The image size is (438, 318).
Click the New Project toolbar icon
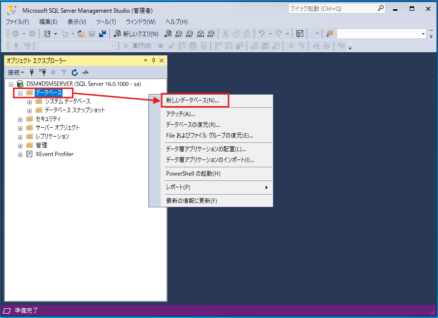coord(47,34)
